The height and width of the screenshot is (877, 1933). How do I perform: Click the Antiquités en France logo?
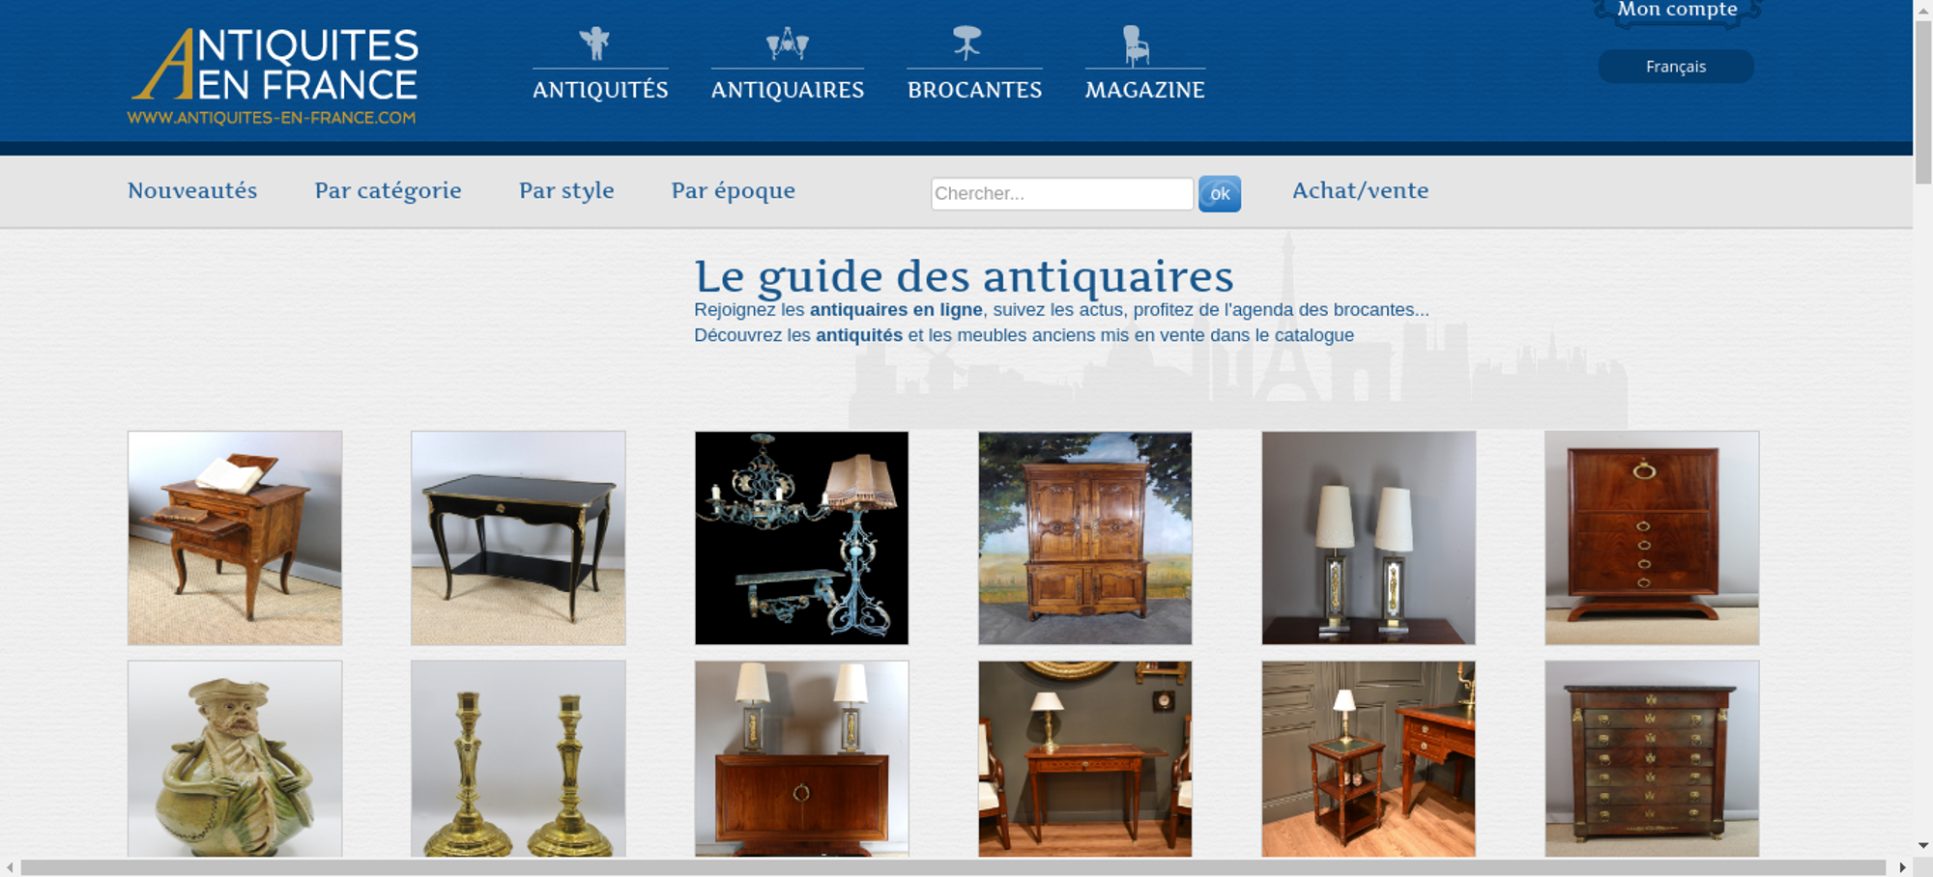click(x=274, y=76)
